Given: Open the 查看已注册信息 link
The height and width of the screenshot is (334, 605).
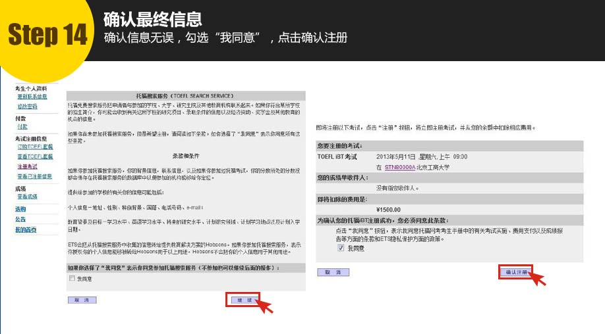Looking at the screenshot, I should (x=35, y=176).
